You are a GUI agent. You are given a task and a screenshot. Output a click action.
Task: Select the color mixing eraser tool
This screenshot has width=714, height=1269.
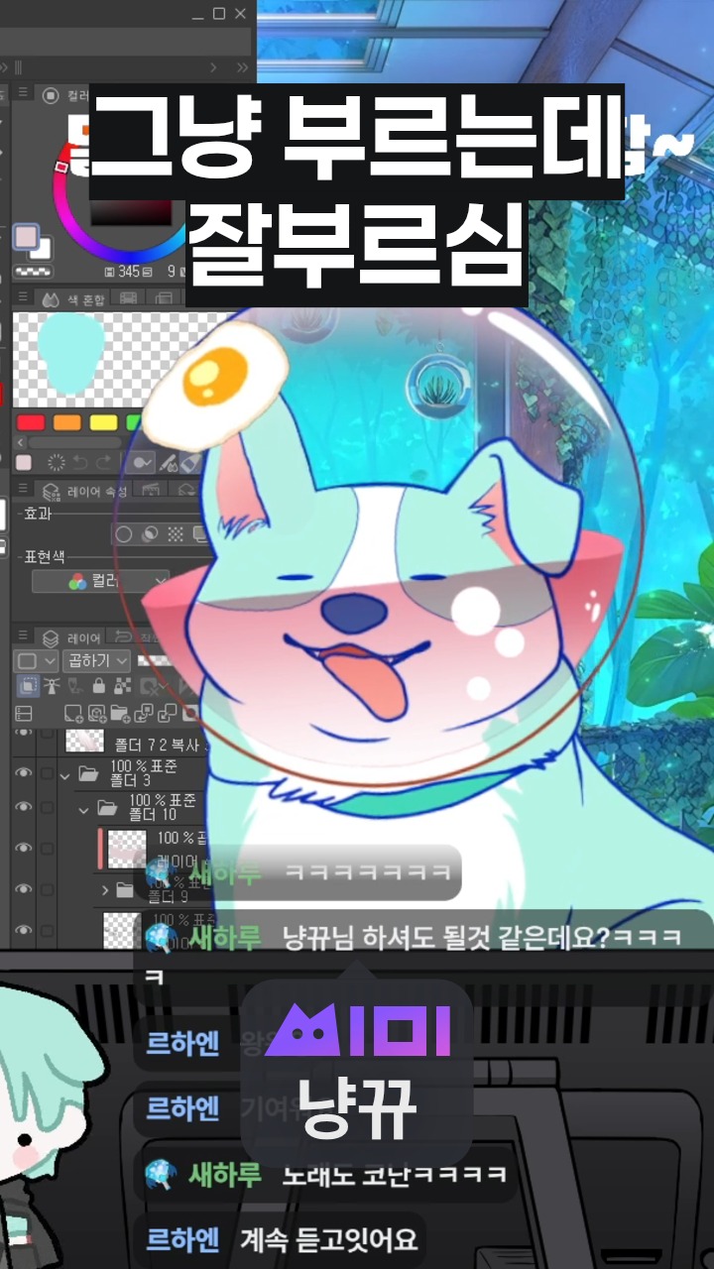(190, 463)
